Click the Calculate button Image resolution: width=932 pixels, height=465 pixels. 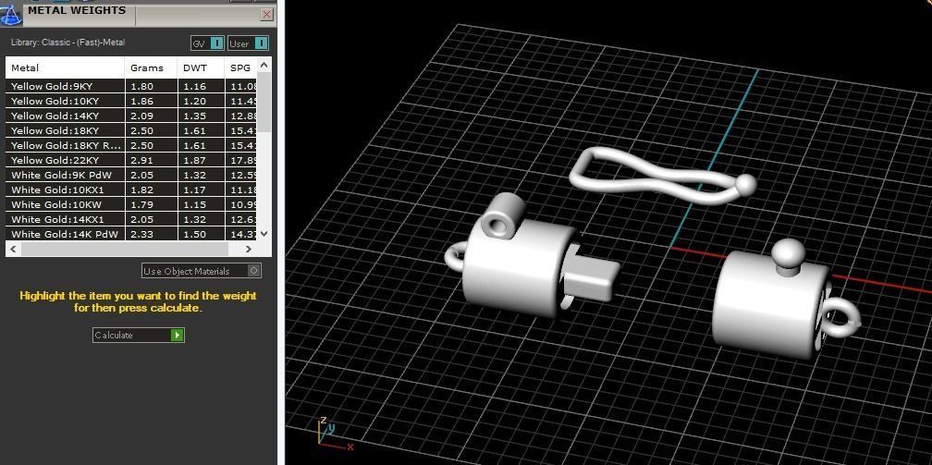pyautogui.click(x=139, y=336)
